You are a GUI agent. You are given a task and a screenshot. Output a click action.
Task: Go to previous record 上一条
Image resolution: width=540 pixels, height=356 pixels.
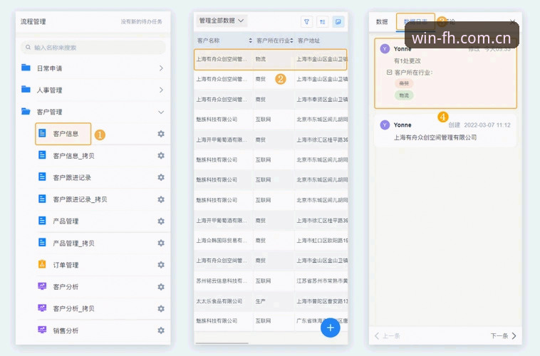point(388,335)
